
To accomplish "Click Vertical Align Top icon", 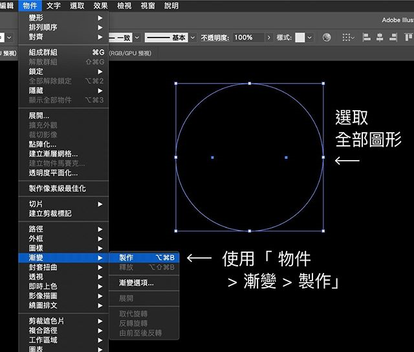I will (408, 38).
